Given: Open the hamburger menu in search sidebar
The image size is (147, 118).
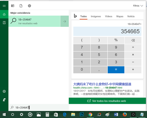Looking at the screenshot, I should (4, 6).
